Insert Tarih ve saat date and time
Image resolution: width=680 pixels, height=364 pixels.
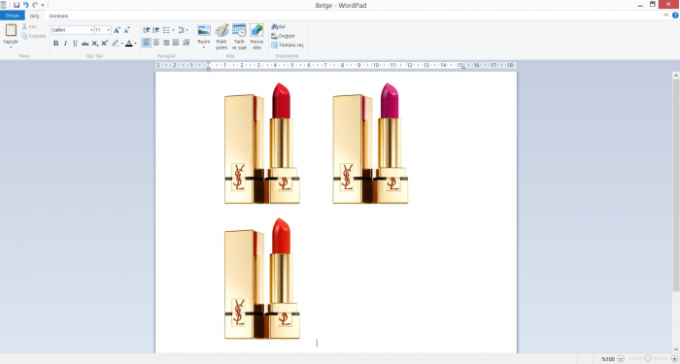pyautogui.click(x=239, y=37)
